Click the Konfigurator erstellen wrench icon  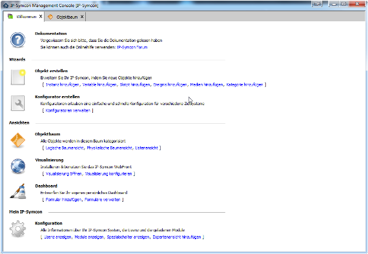17,103
